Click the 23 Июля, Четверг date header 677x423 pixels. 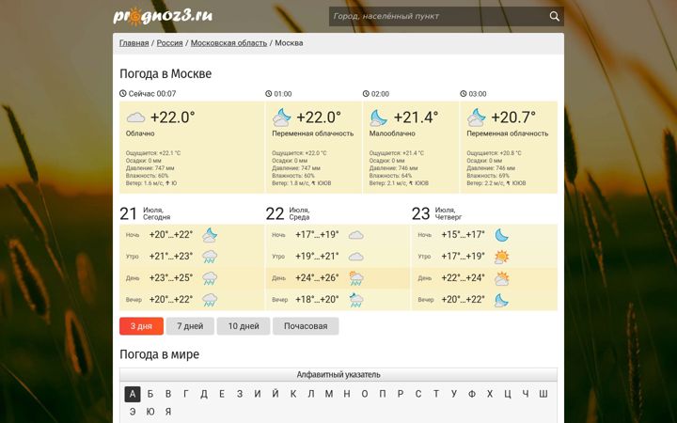pos(437,213)
